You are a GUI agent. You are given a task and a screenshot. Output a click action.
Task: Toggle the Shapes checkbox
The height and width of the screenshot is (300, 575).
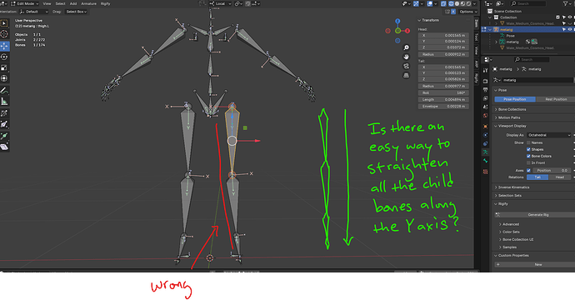click(528, 149)
